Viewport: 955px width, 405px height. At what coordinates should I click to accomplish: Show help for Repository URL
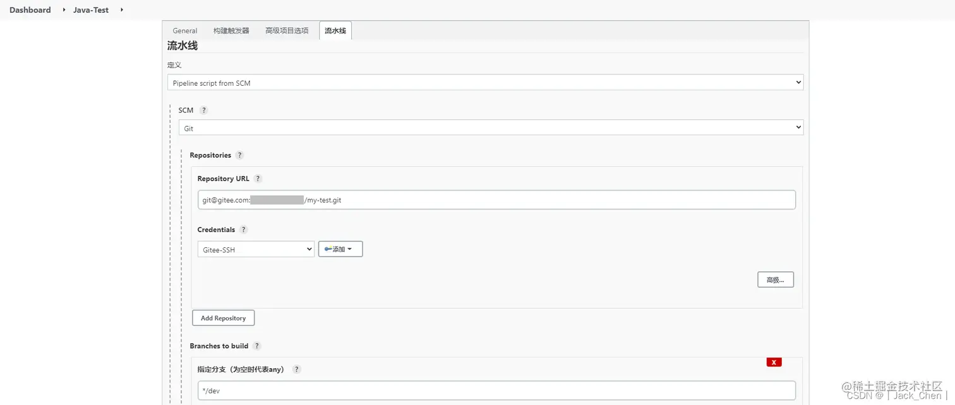click(x=258, y=179)
